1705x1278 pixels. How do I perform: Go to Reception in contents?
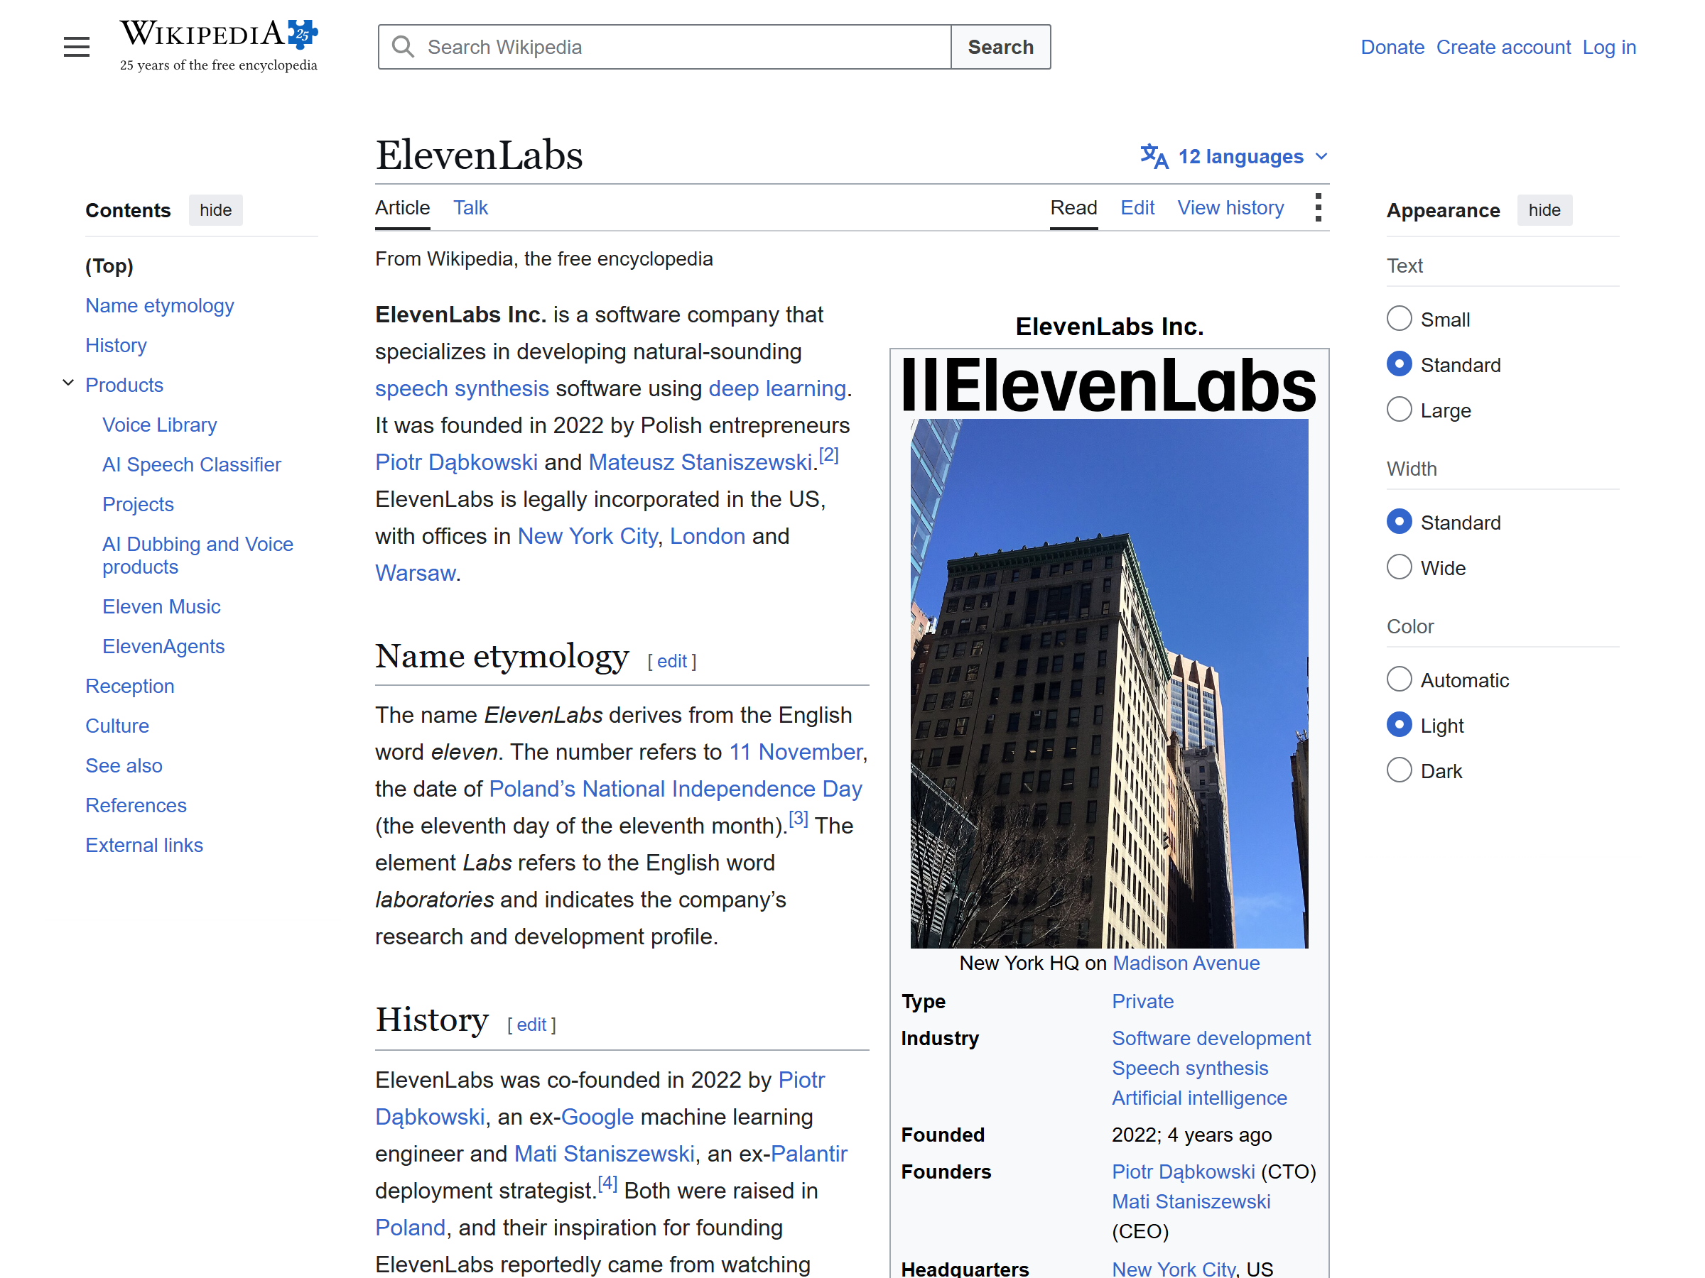pyautogui.click(x=129, y=687)
